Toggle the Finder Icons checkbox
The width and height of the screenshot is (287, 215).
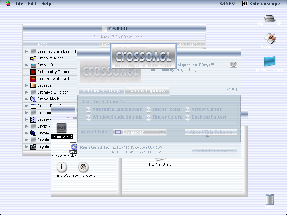tap(149, 109)
